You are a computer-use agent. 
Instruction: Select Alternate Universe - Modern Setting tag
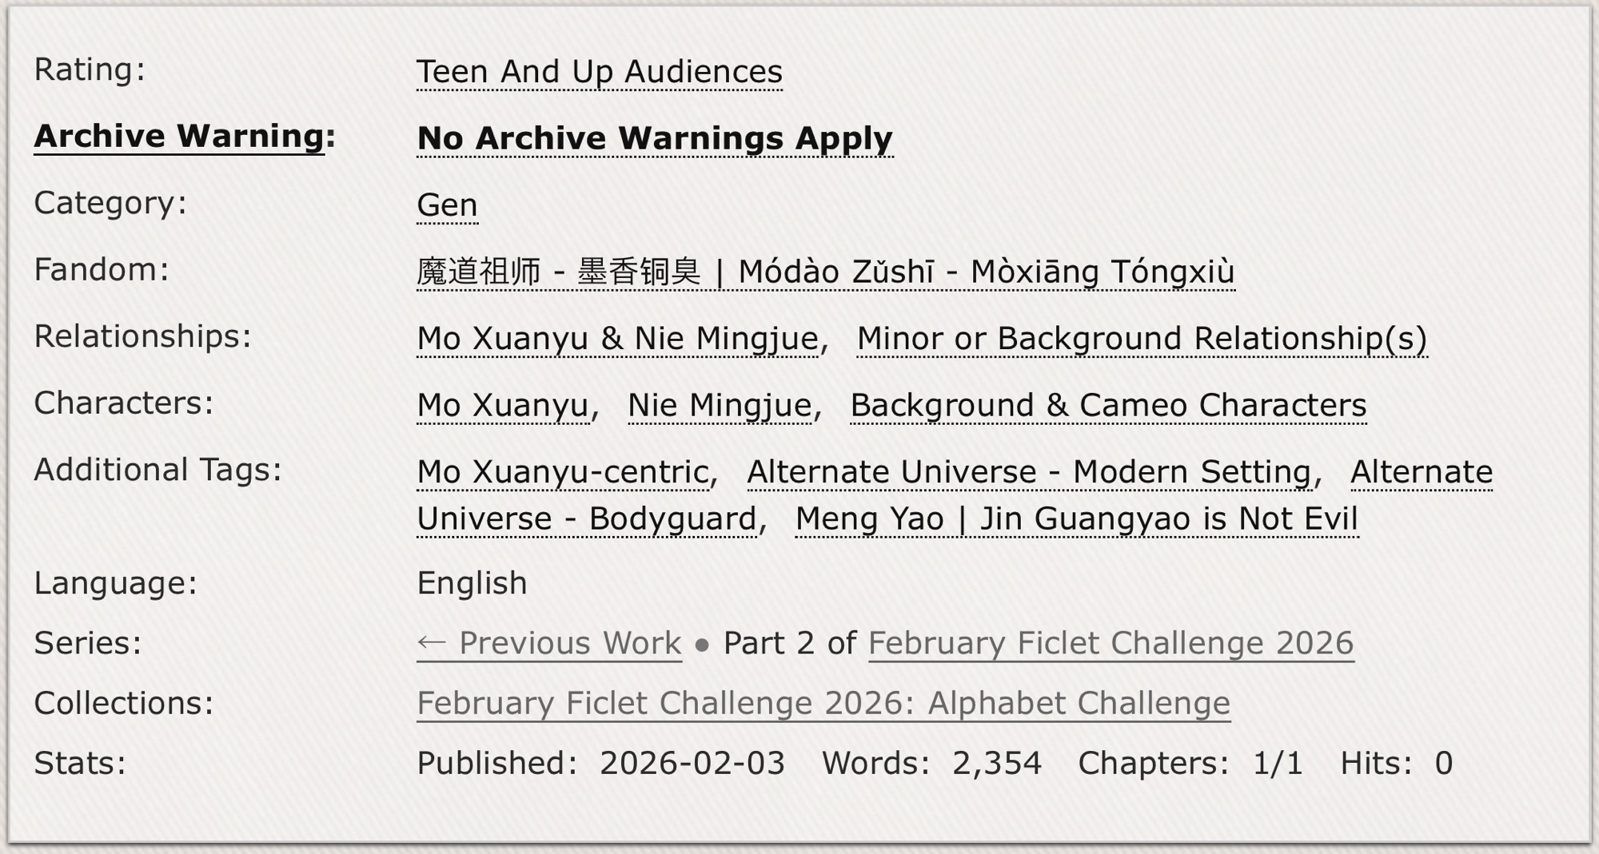1029,472
